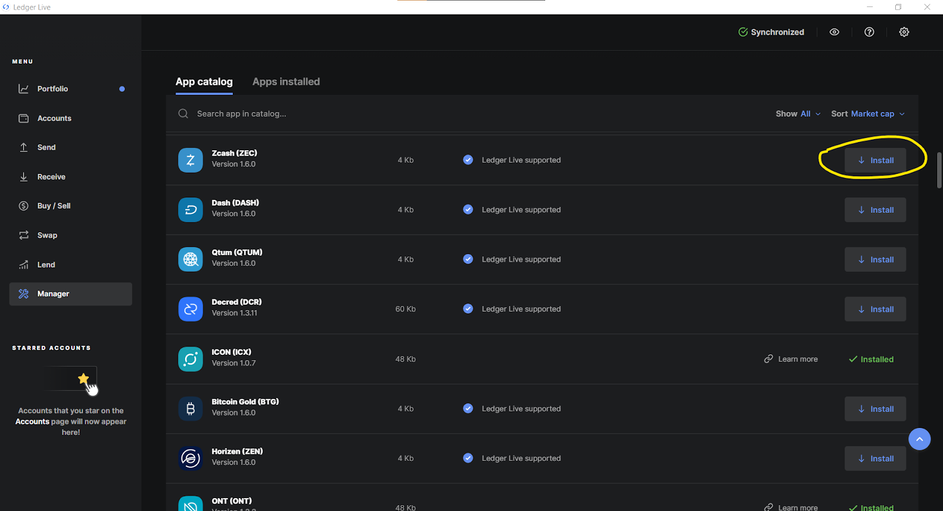Click the Zcash app icon
Image resolution: width=943 pixels, height=511 pixels.
pyautogui.click(x=190, y=160)
